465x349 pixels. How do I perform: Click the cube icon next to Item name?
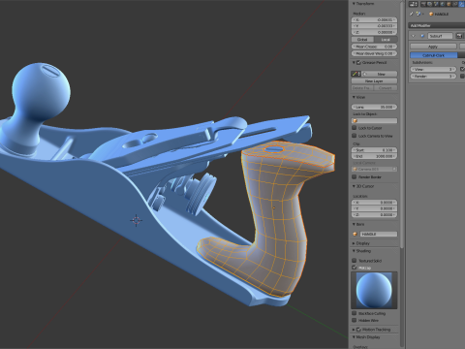pyautogui.click(x=355, y=234)
